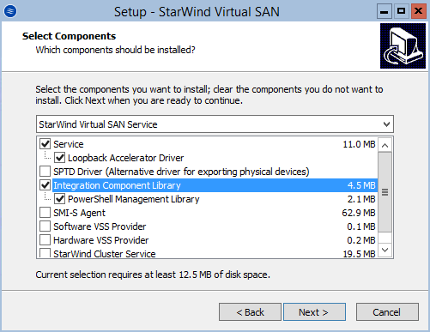This screenshot has height=332, width=430.
Task: Proceed with the Next button
Action: 314,312
